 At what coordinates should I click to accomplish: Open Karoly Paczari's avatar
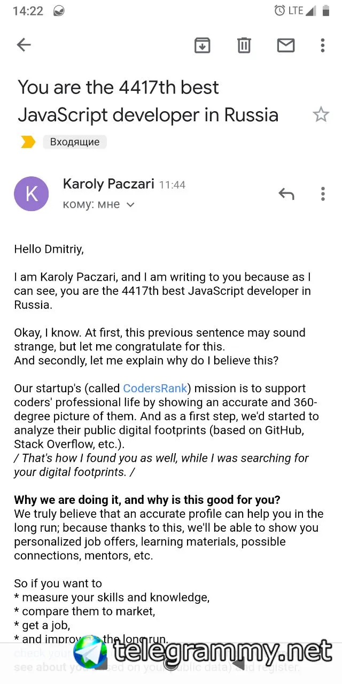coord(31,193)
